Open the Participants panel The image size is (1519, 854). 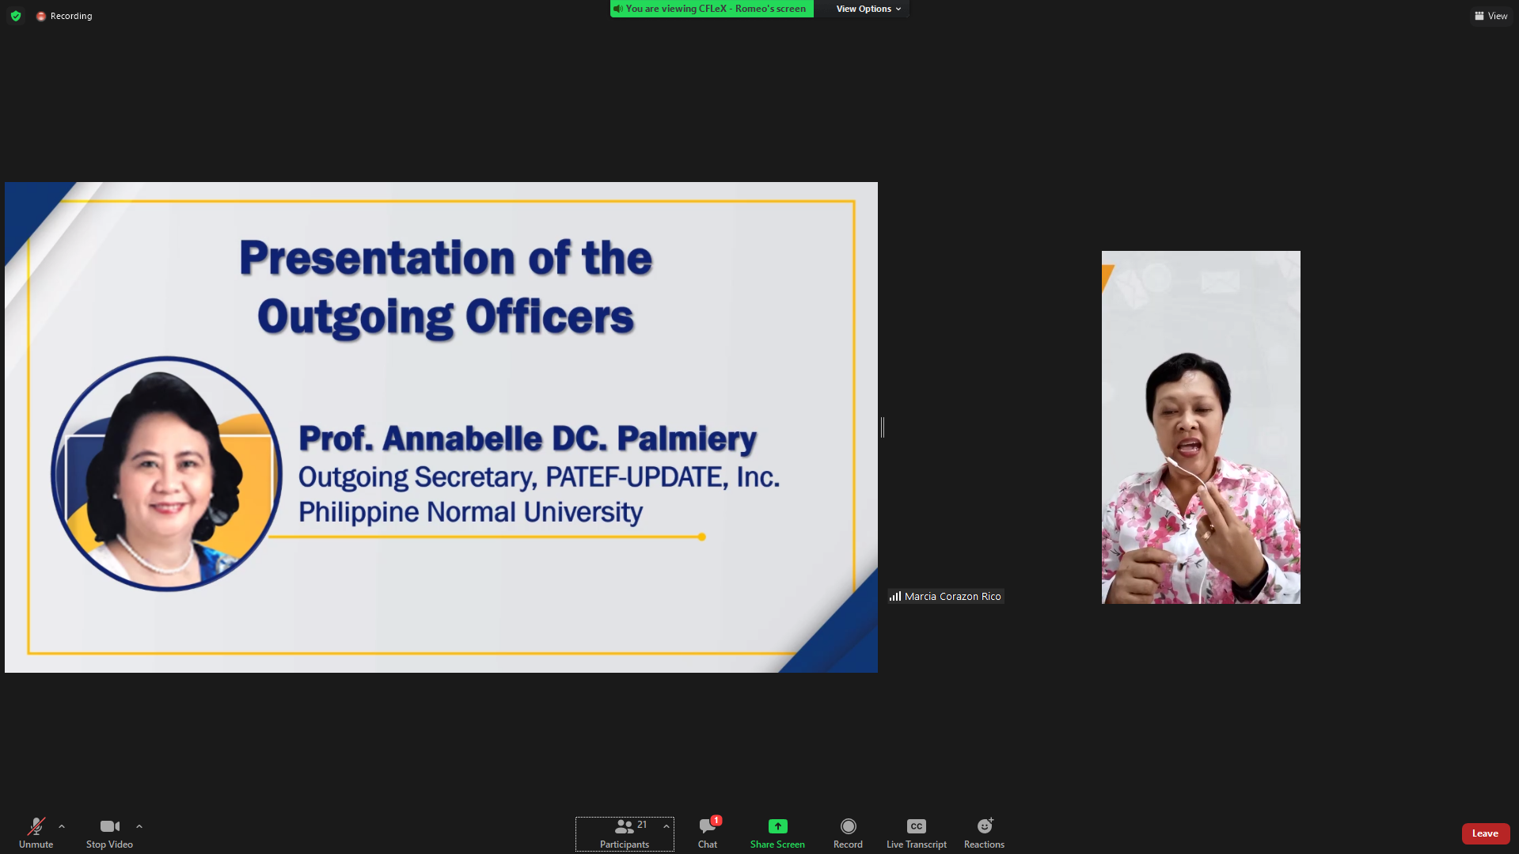(624, 833)
